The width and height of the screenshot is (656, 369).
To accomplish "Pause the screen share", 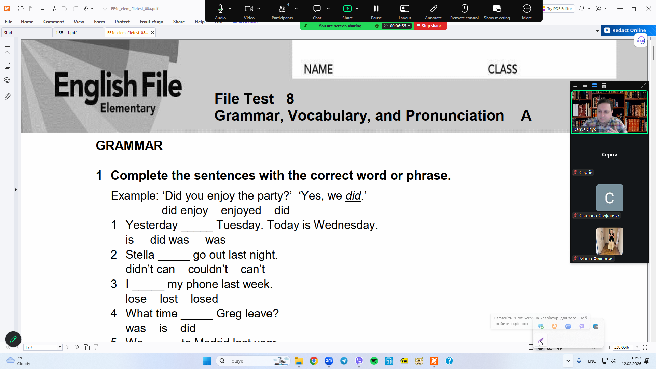I will tap(376, 11).
